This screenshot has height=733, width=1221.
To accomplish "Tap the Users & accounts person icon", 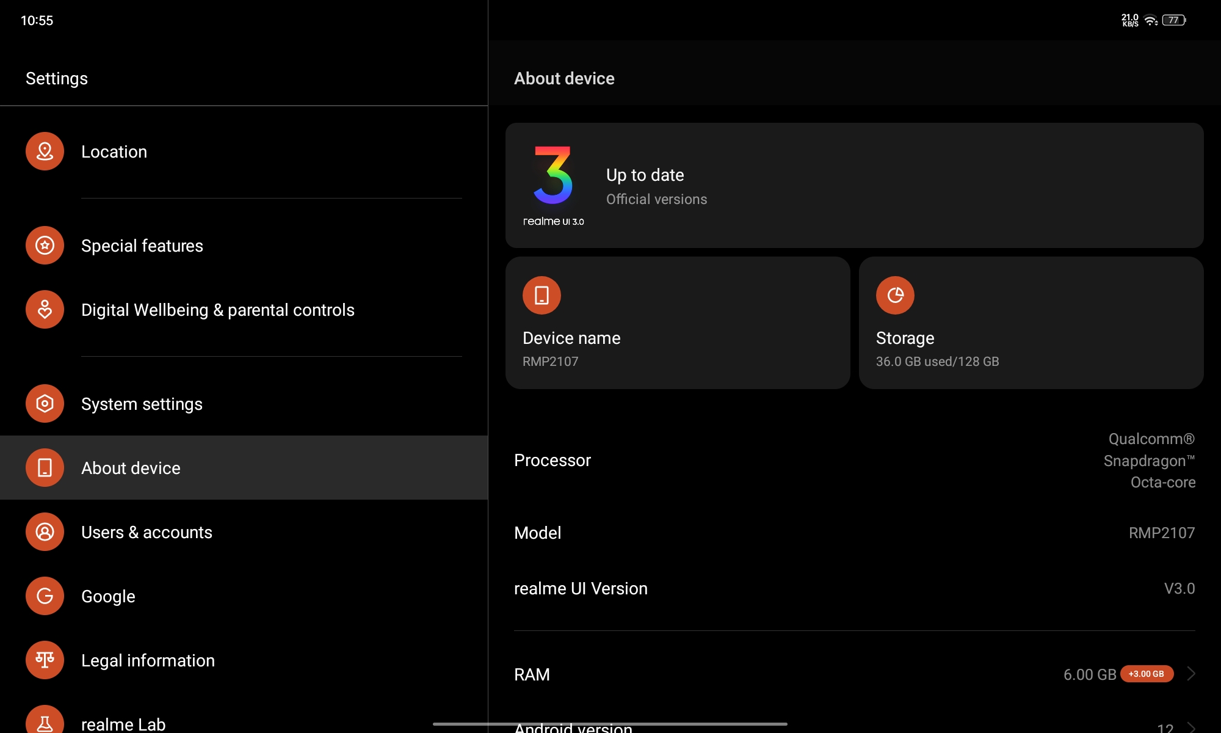I will pos(45,532).
